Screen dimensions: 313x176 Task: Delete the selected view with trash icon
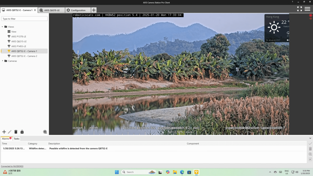(16, 132)
